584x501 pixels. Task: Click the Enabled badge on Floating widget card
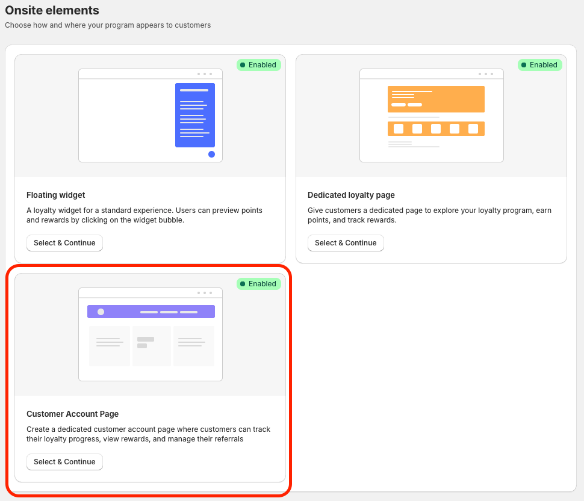pos(258,65)
